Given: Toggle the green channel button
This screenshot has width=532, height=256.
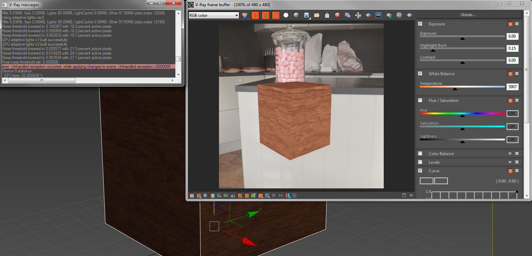Looking at the screenshot, I should (x=265, y=15).
